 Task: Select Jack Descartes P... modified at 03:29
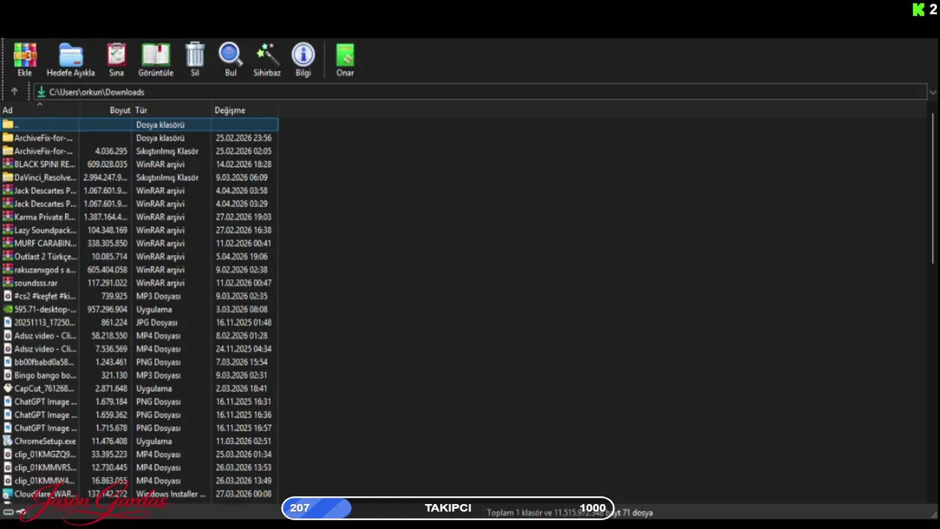tap(139, 204)
